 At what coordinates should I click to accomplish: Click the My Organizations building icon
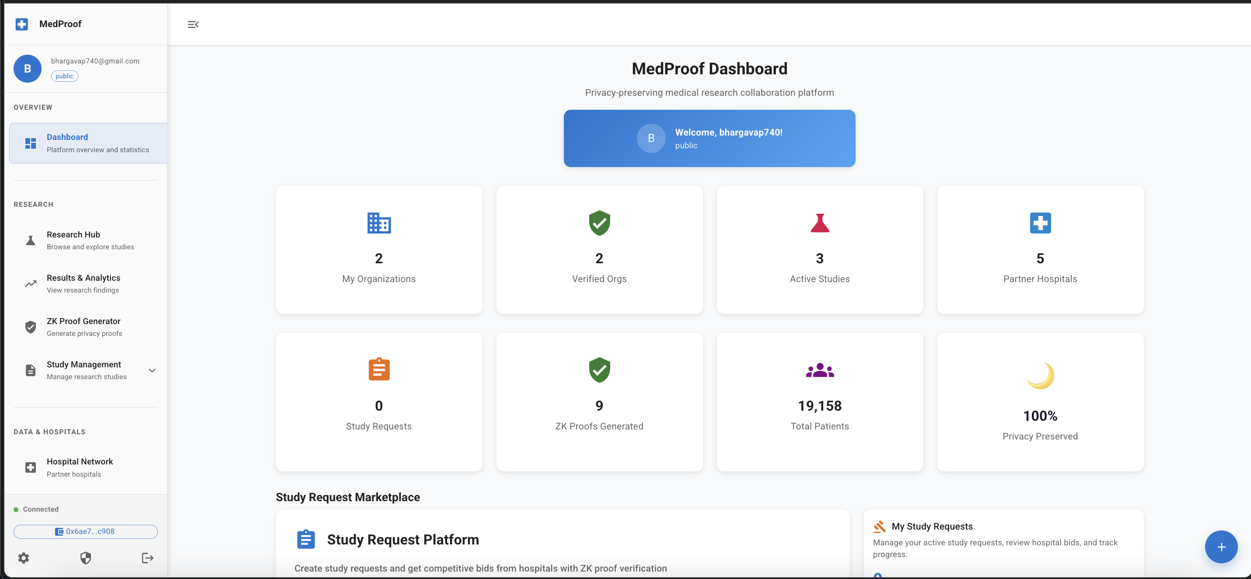point(378,223)
